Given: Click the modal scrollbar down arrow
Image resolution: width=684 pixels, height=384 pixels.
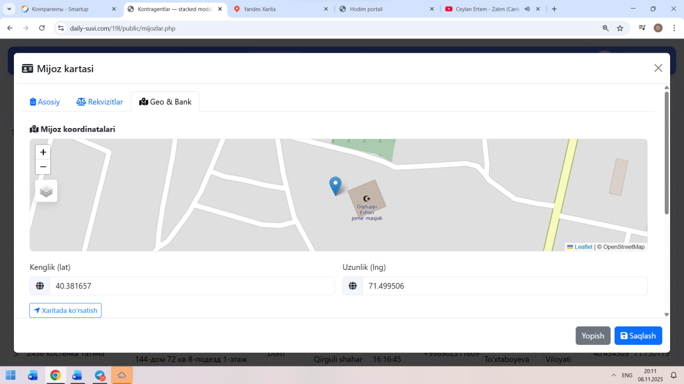Looking at the screenshot, I should pos(666,315).
